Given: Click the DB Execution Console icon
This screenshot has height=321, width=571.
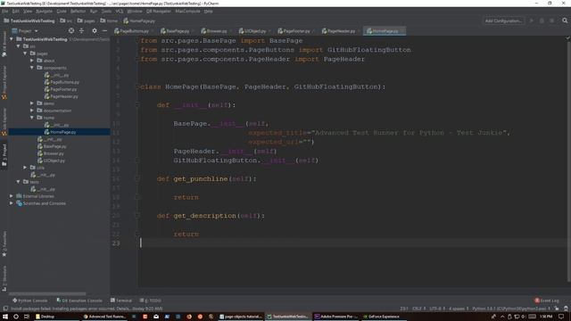Looking at the screenshot, I should pyautogui.click(x=59, y=300).
